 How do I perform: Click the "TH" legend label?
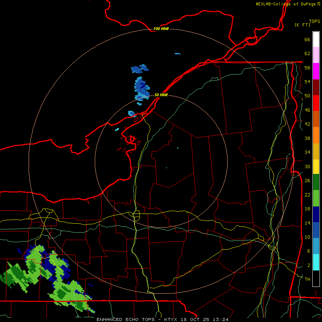[x=307, y=279]
